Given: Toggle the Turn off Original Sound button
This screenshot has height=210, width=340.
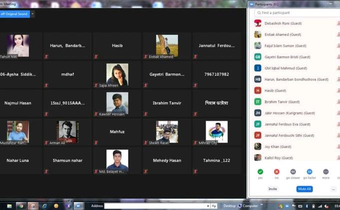Looking at the screenshot, I should click(x=14, y=14).
